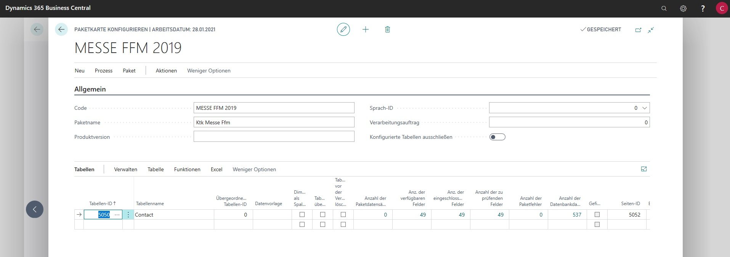Open Anzahl der Paketdatensä... value 0
This screenshot has width=730, height=257.
[x=385, y=215]
